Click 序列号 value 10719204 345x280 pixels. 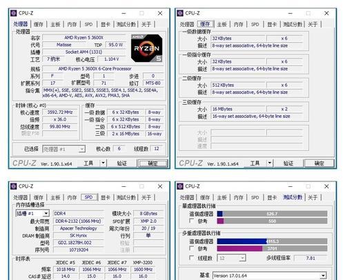[x=78, y=250]
